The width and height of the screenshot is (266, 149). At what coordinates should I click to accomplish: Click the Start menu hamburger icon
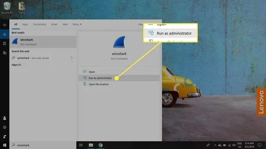coord(5,25)
